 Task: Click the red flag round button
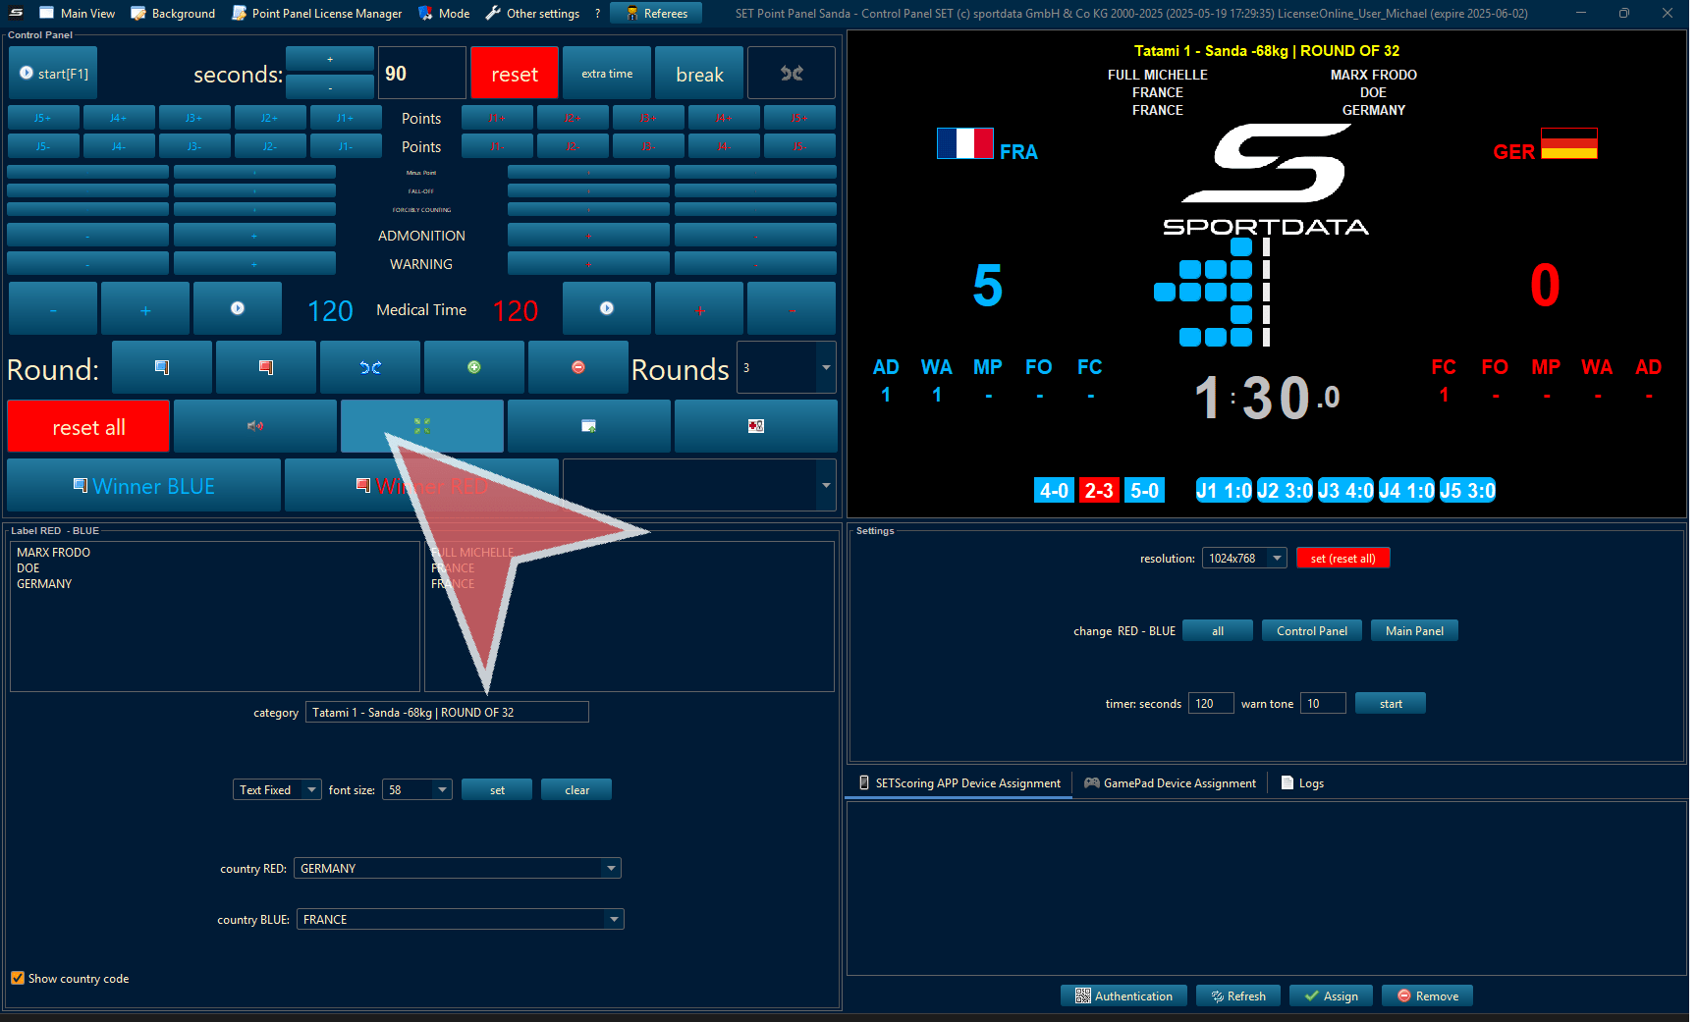(x=265, y=367)
